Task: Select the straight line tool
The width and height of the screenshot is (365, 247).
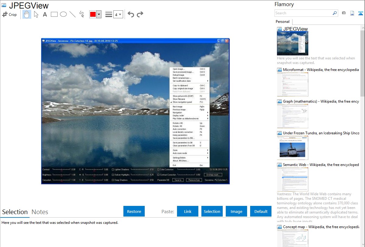Action: coord(73,14)
